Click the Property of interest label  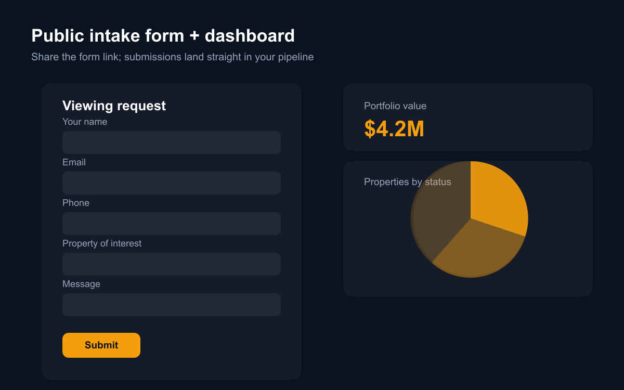point(102,243)
